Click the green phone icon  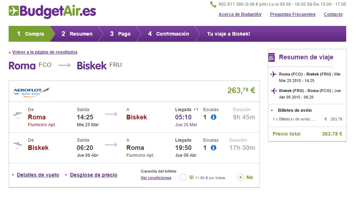(x=213, y=4)
